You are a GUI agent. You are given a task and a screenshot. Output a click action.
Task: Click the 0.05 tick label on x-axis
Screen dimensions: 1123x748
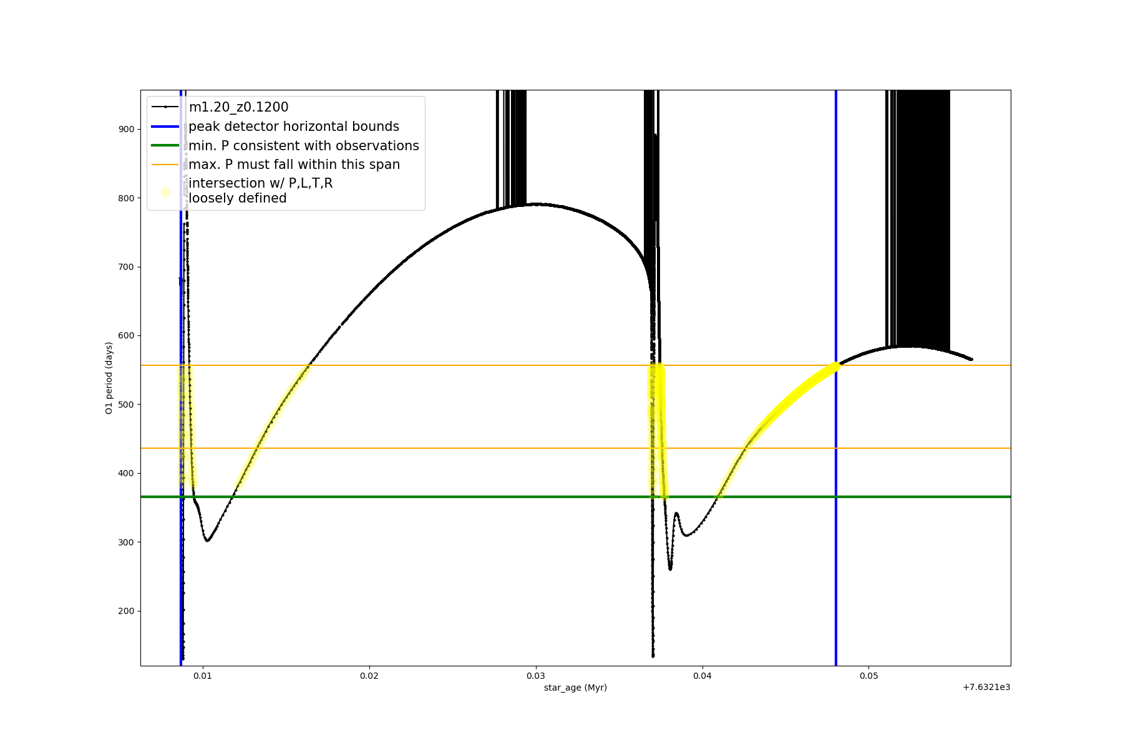click(x=868, y=676)
